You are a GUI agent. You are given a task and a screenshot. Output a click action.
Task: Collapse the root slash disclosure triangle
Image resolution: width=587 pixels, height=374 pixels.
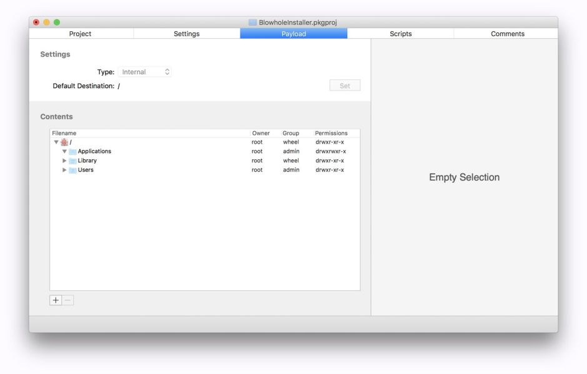56,142
